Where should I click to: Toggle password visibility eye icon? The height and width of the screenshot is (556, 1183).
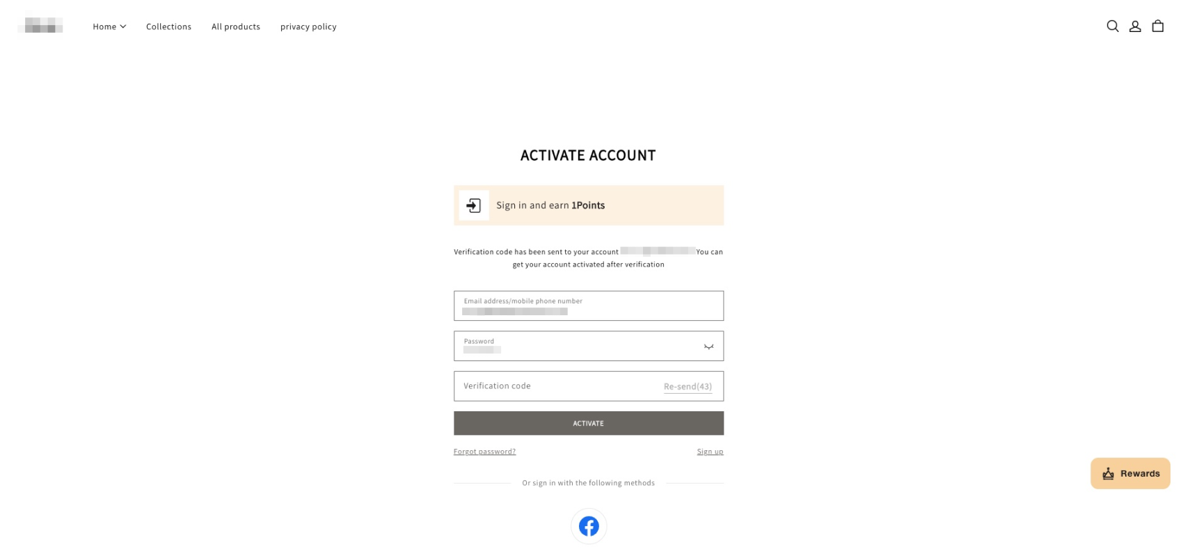coord(708,347)
